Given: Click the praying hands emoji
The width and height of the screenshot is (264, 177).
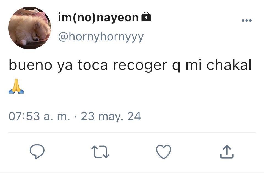Looking at the screenshot, I should [x=16, y=86].
